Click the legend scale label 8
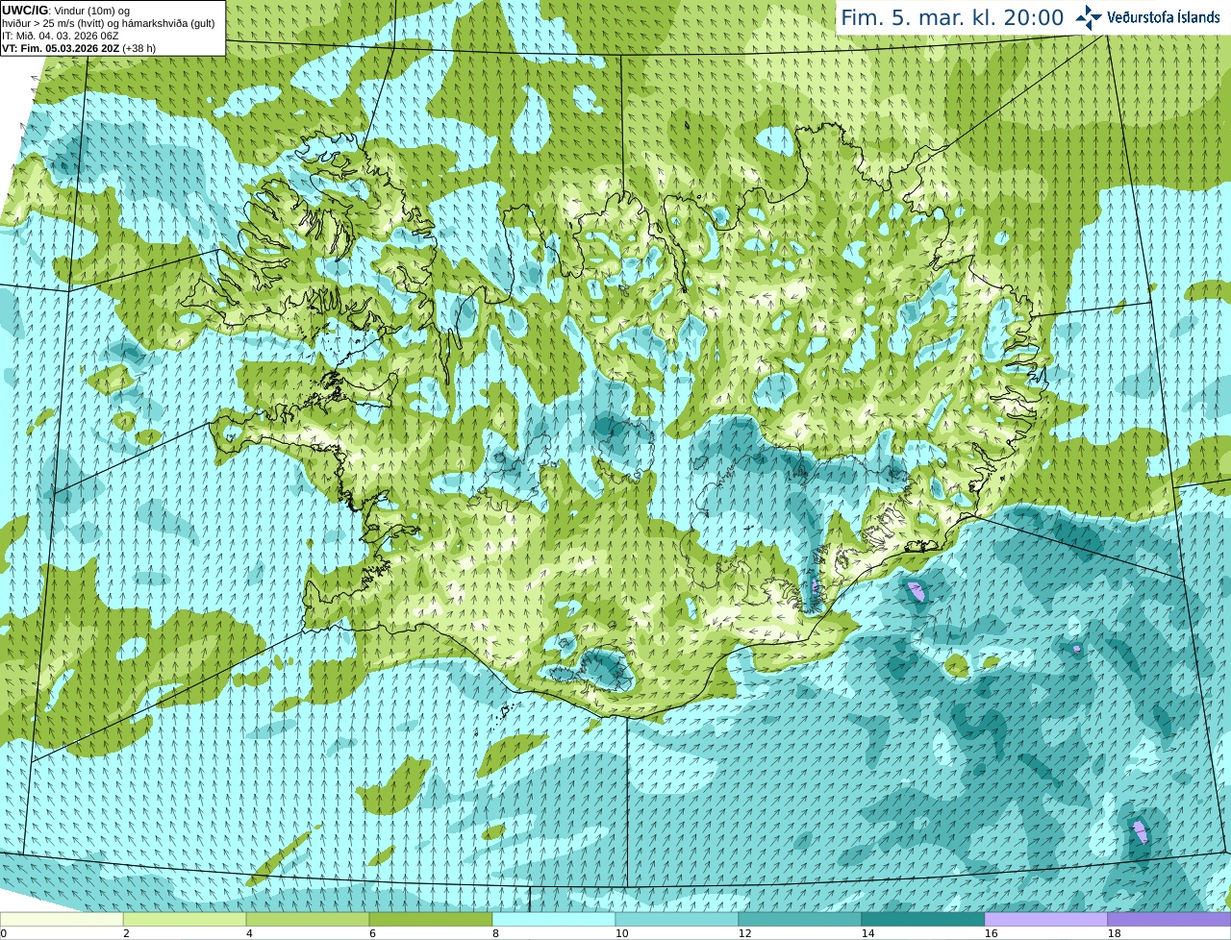The width and height of the screenshot is (1231, 940). tap(495, 933)
